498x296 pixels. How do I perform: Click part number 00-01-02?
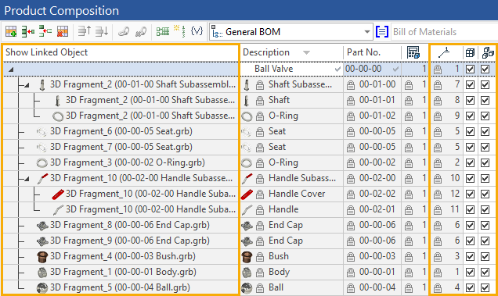point(377,116)
